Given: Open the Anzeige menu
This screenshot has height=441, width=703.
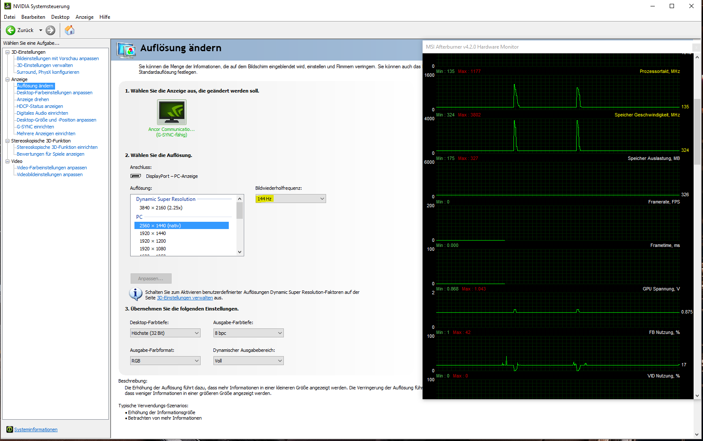Looking at the screenshot, I should pyautogui.click(x=85, y=17).
